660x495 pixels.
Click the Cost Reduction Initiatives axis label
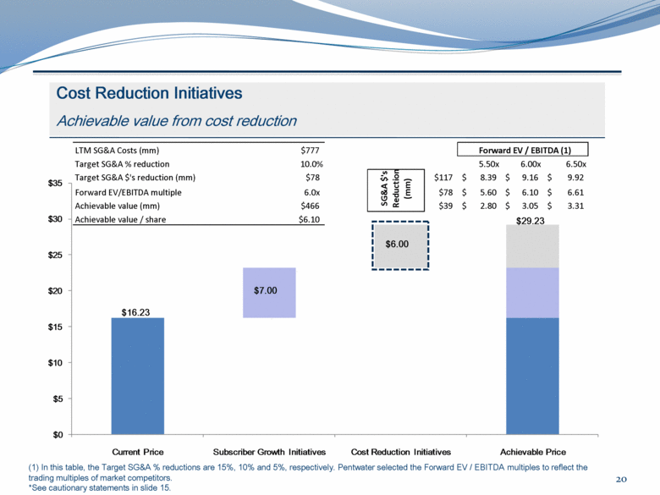tap(401, 451)
